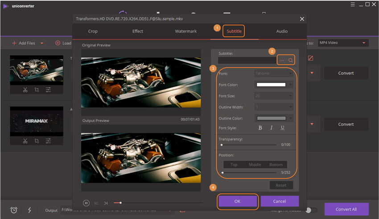Open the Font dropdown showing Tahoma
The width and height of the screenshot is (379, 219).
click(x=274, y=73)
